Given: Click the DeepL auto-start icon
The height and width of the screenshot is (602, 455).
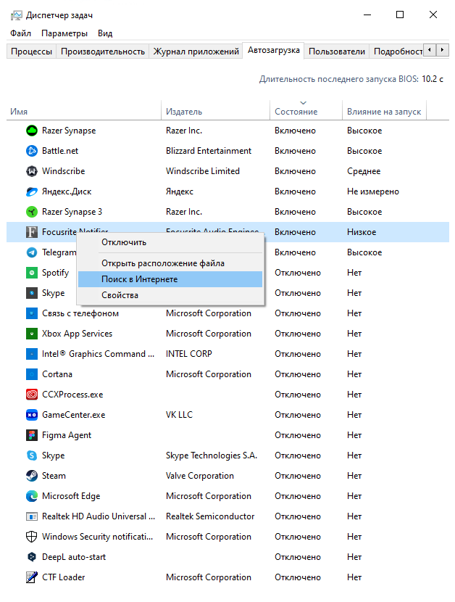Looking at the screenshot, I should pos(32,557).
